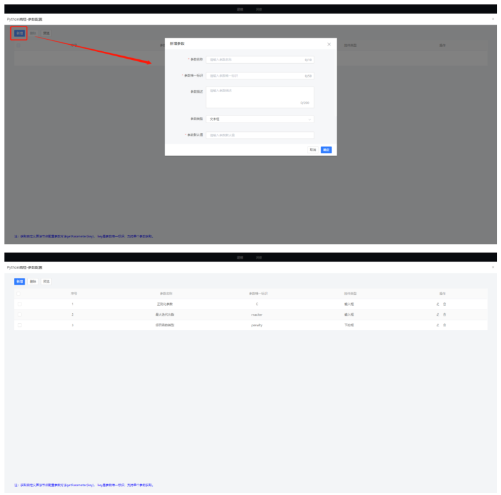Open edit for the penalty parameter row
This screenshot has height=495, width=501.
[437, 325]
